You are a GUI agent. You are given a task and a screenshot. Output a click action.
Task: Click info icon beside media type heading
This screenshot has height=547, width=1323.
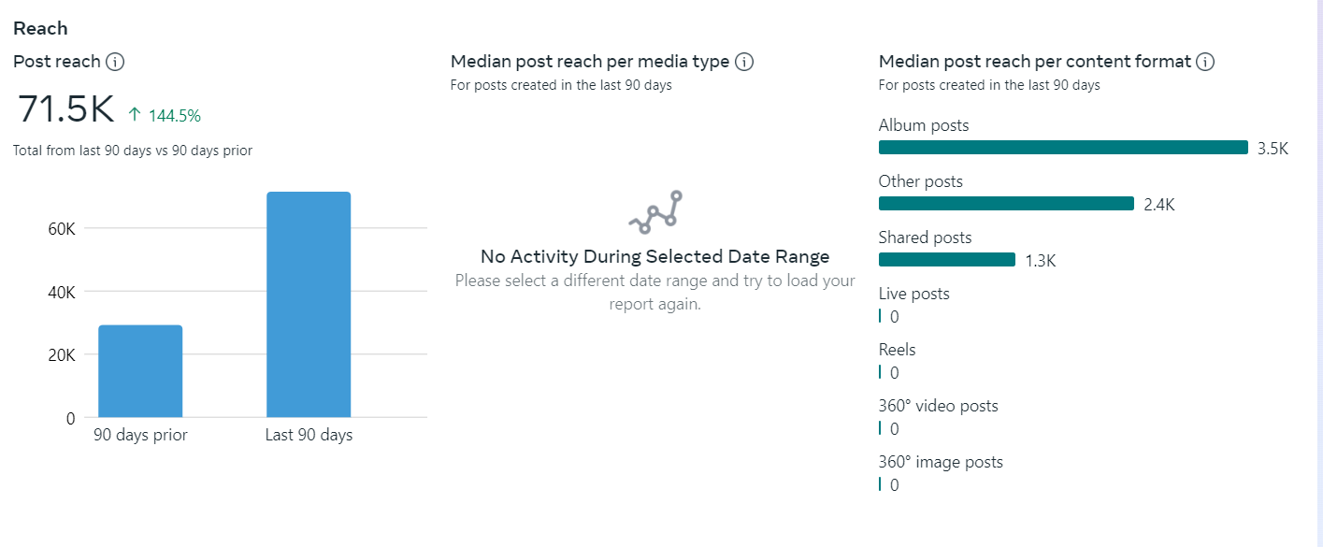point(744,62)
